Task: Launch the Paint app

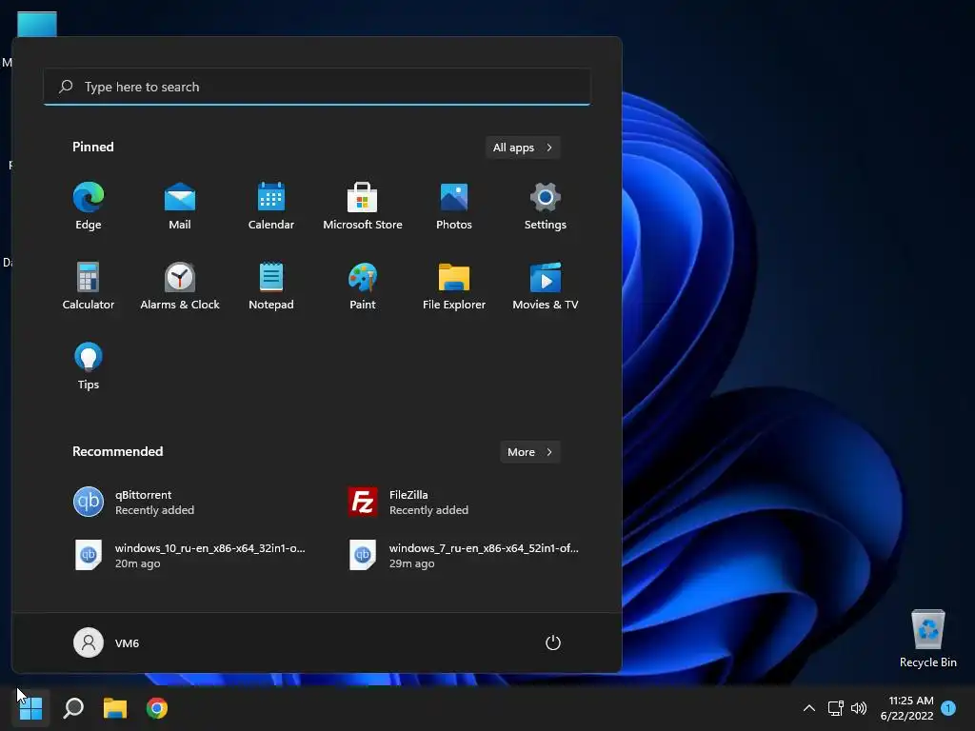Action: pyautogui.click(x=363, y=286)
